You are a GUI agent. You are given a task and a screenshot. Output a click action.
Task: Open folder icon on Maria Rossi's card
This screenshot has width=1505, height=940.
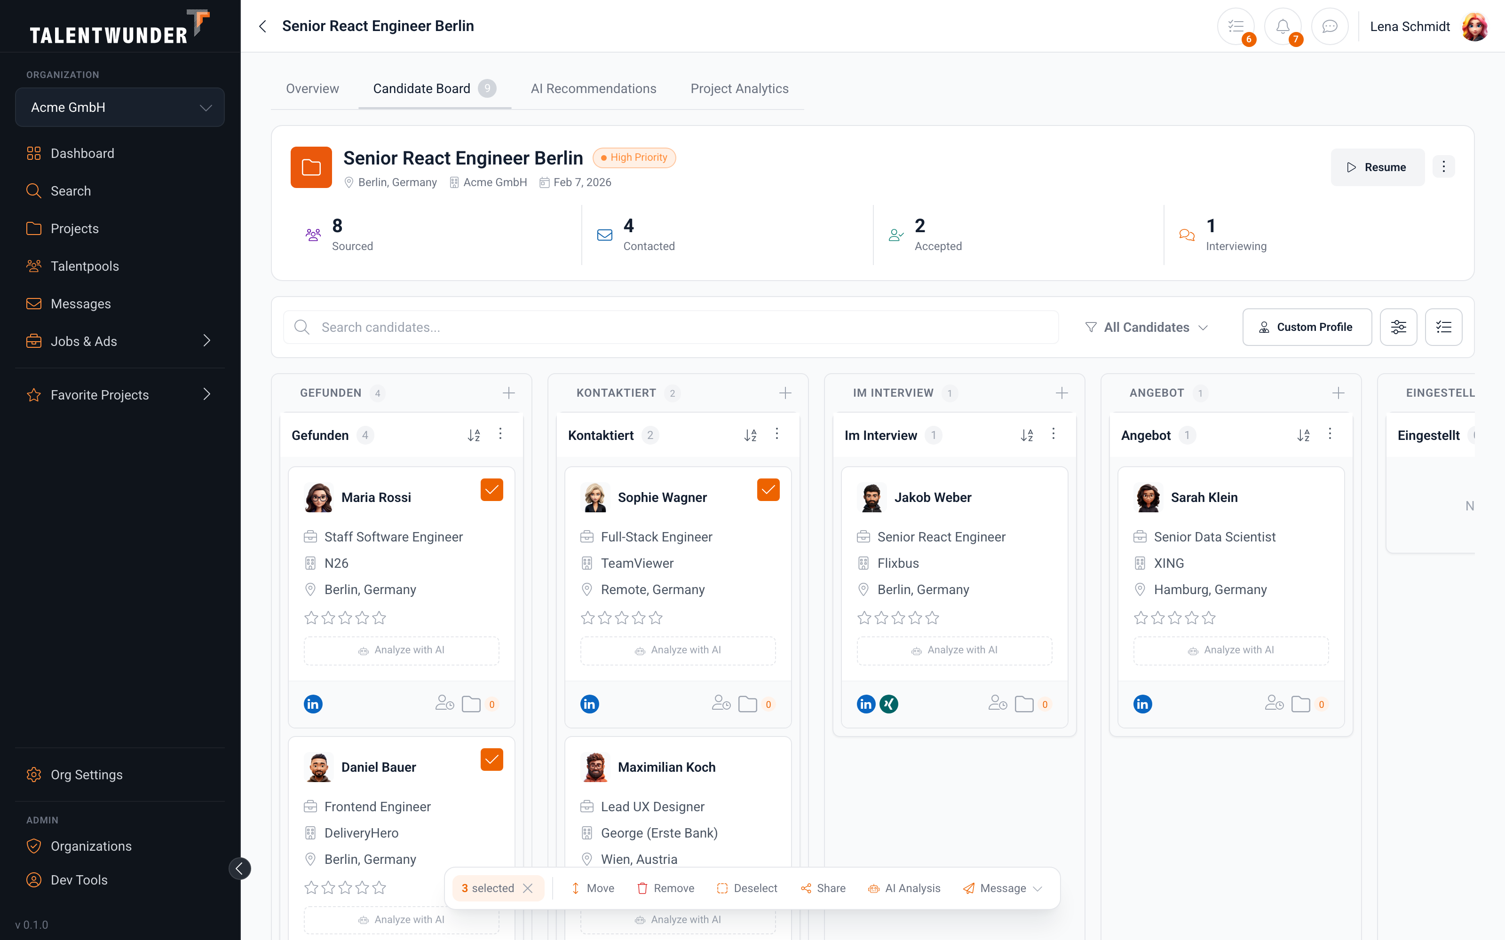coord(471,704)
